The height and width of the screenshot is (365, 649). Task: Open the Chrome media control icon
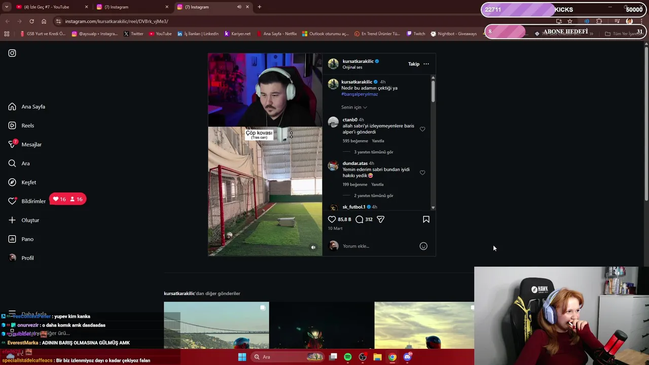click(617, 21)
